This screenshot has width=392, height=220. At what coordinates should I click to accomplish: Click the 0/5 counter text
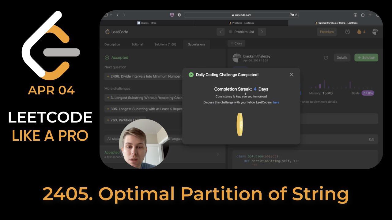[371, 139]
